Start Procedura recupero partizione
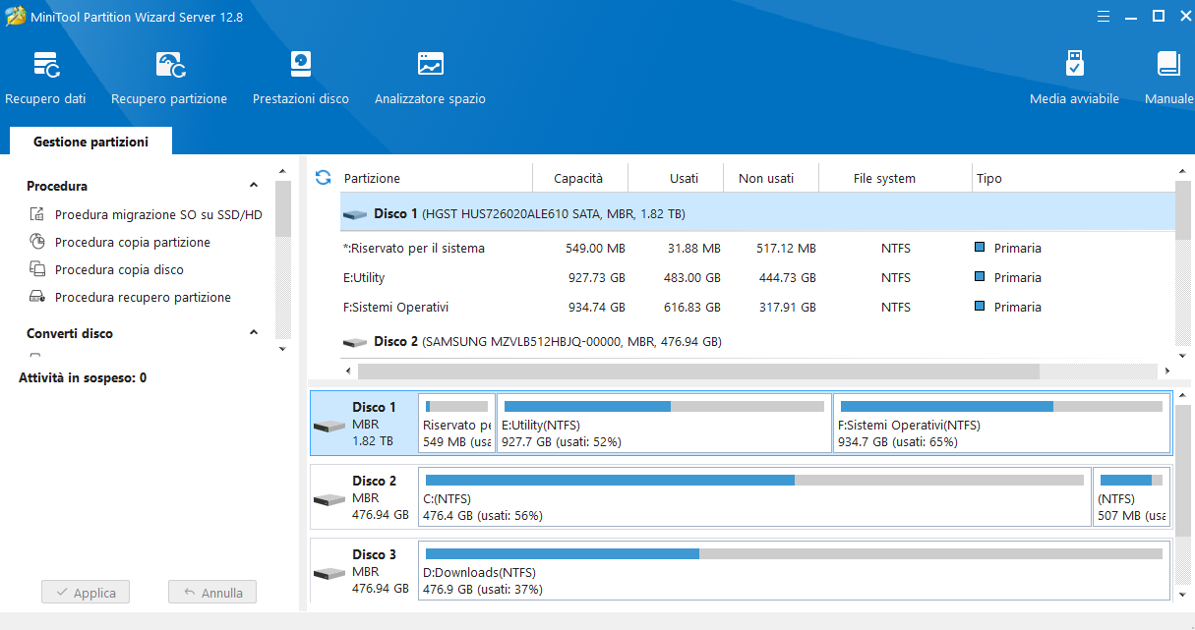Viewport: 1195px width, 630px height. point(143,297)
